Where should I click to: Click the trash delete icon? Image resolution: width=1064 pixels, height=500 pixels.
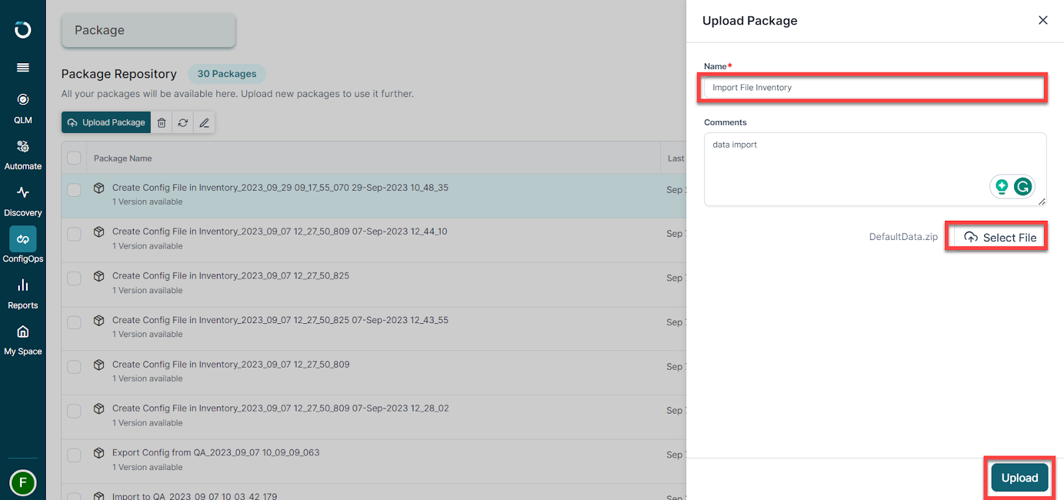point(162,122)
